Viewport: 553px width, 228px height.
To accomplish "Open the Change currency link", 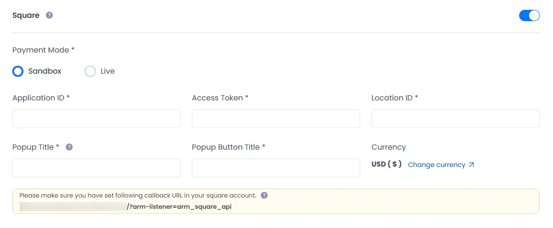I will pos(436,165).
